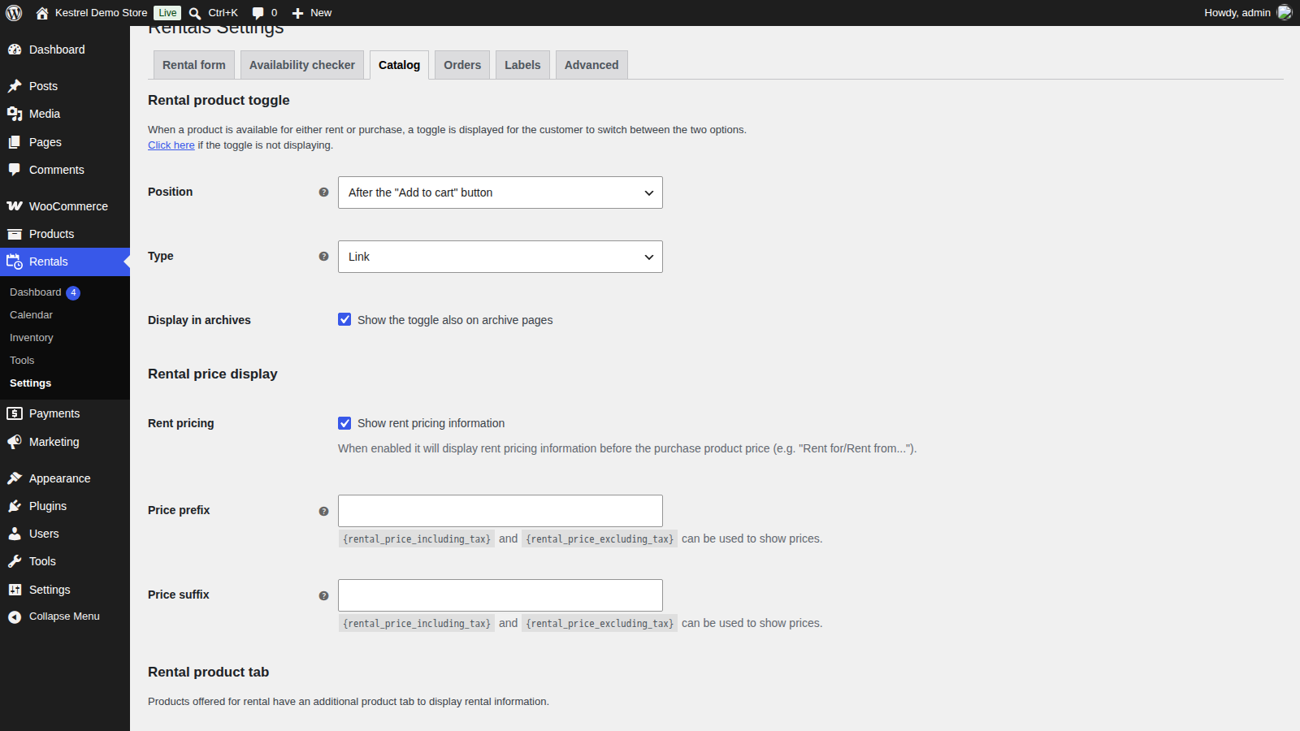Click the Live status badge

[x=167, y=13]
